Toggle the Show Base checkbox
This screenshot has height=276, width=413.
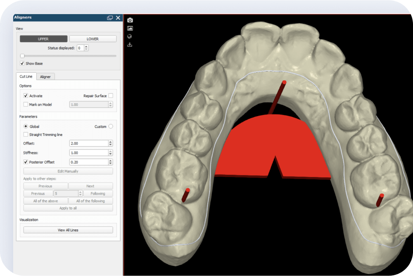(22, 63)
